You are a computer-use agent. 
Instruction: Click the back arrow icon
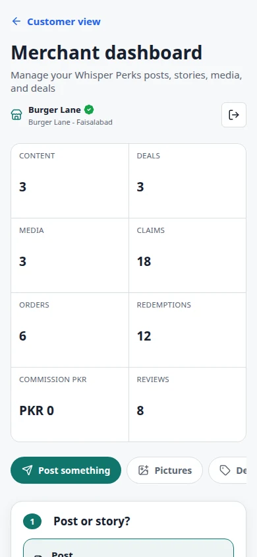16,21
